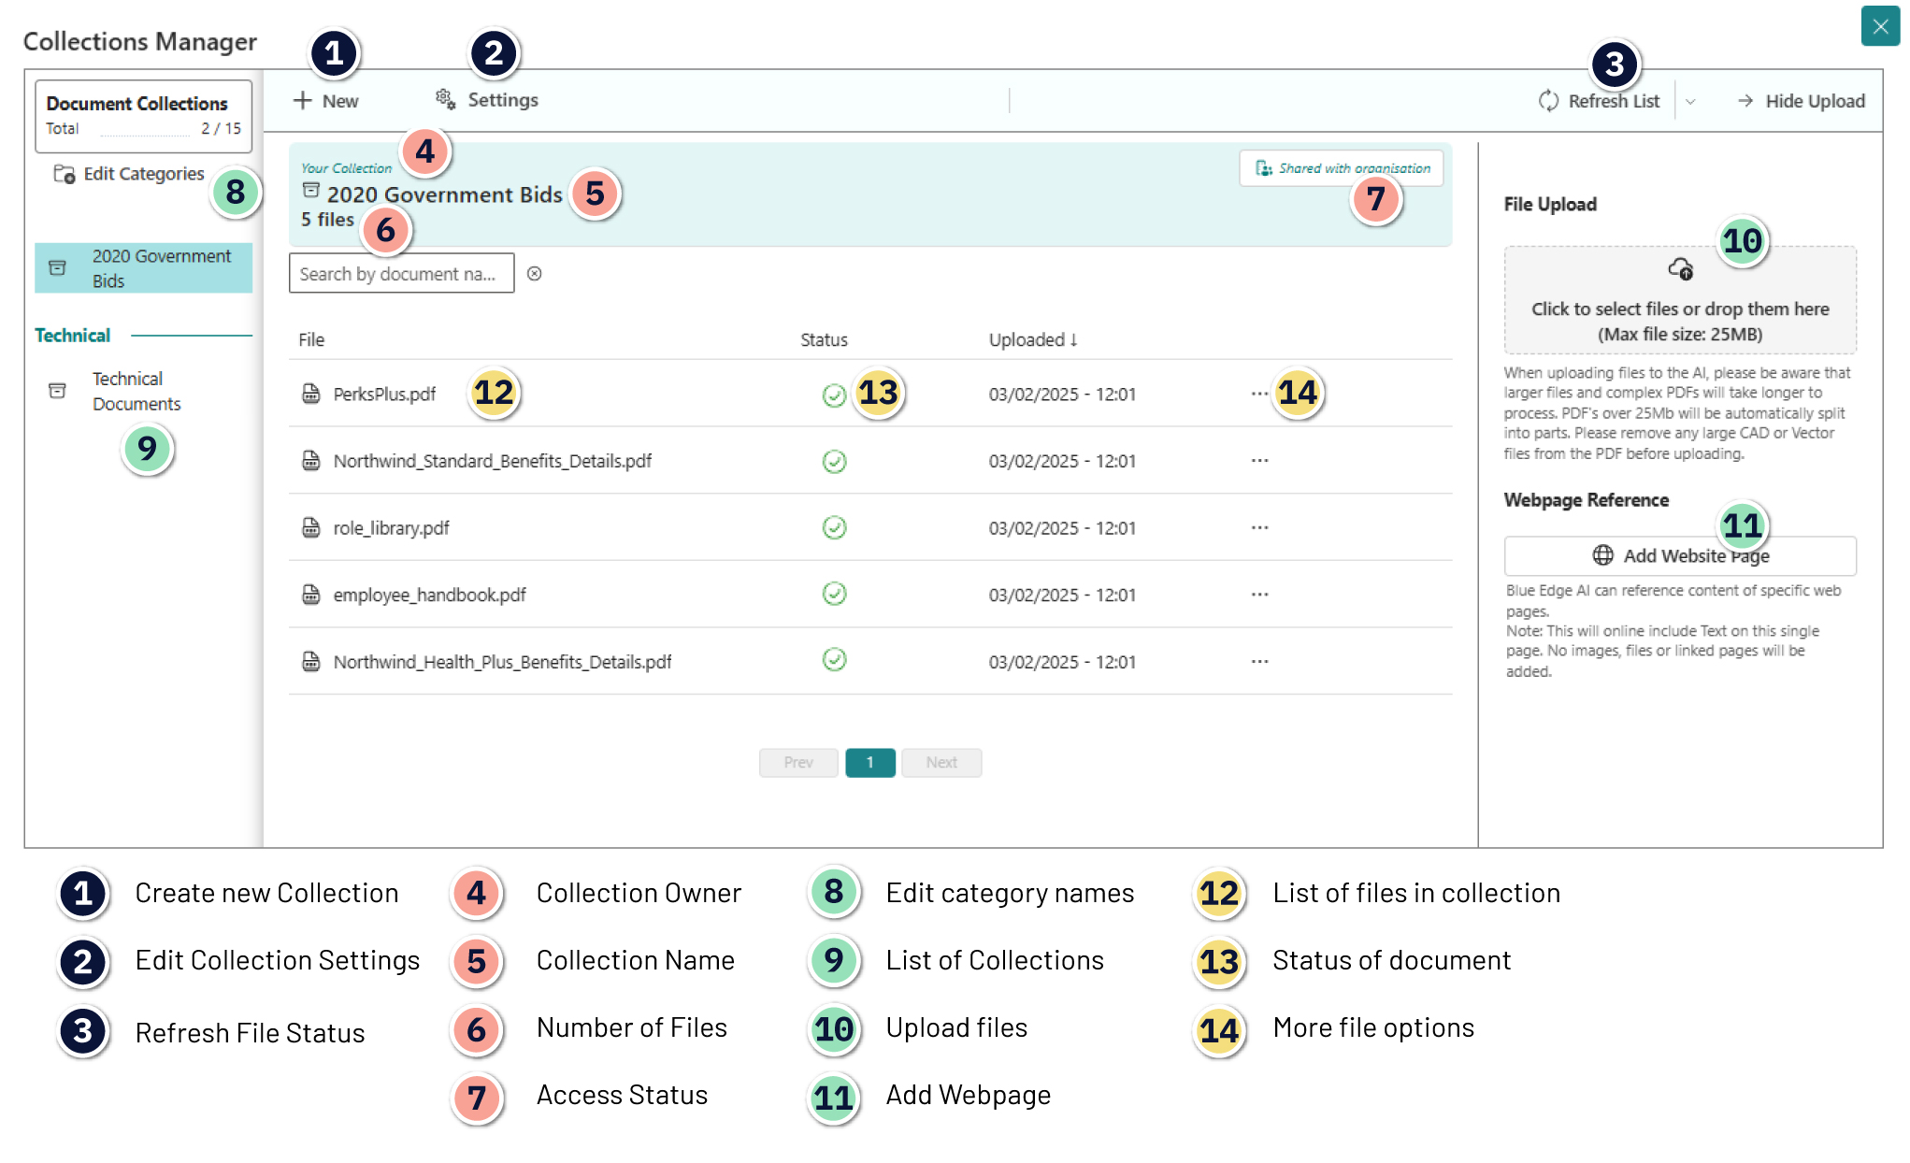Screen dimensions: 1910x1163
Task: Open more options for role_library.pdf
Action: [1260, 528]
